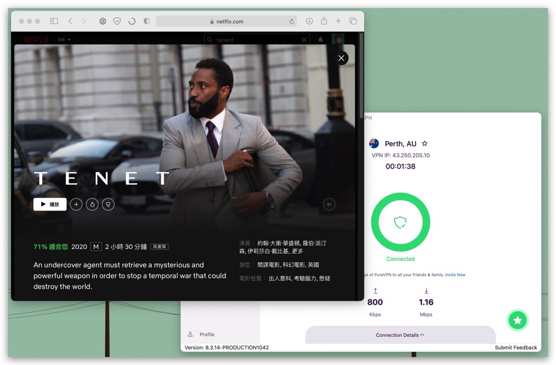Toggle the Safari sidebar
556x365 pixels.
(54, 21)
